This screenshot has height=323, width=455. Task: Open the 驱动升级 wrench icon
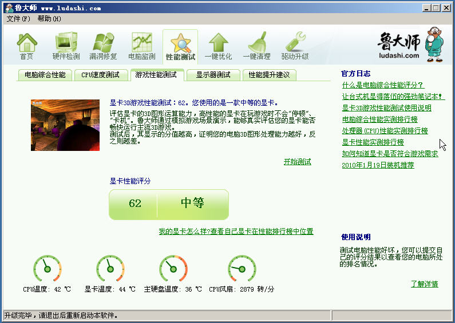pyautogui.click(x=295, y=46)
